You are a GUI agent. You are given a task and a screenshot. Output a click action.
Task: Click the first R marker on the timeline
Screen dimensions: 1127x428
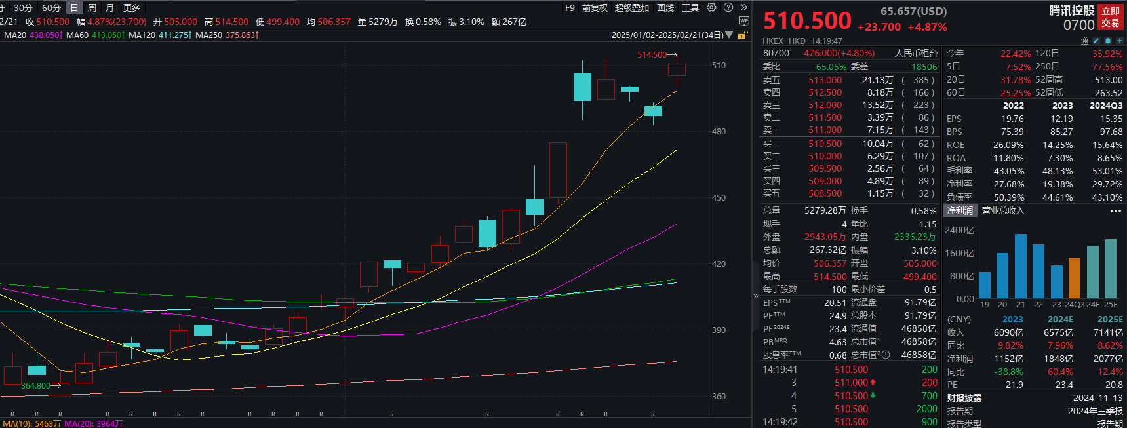(x=12, y=414)
